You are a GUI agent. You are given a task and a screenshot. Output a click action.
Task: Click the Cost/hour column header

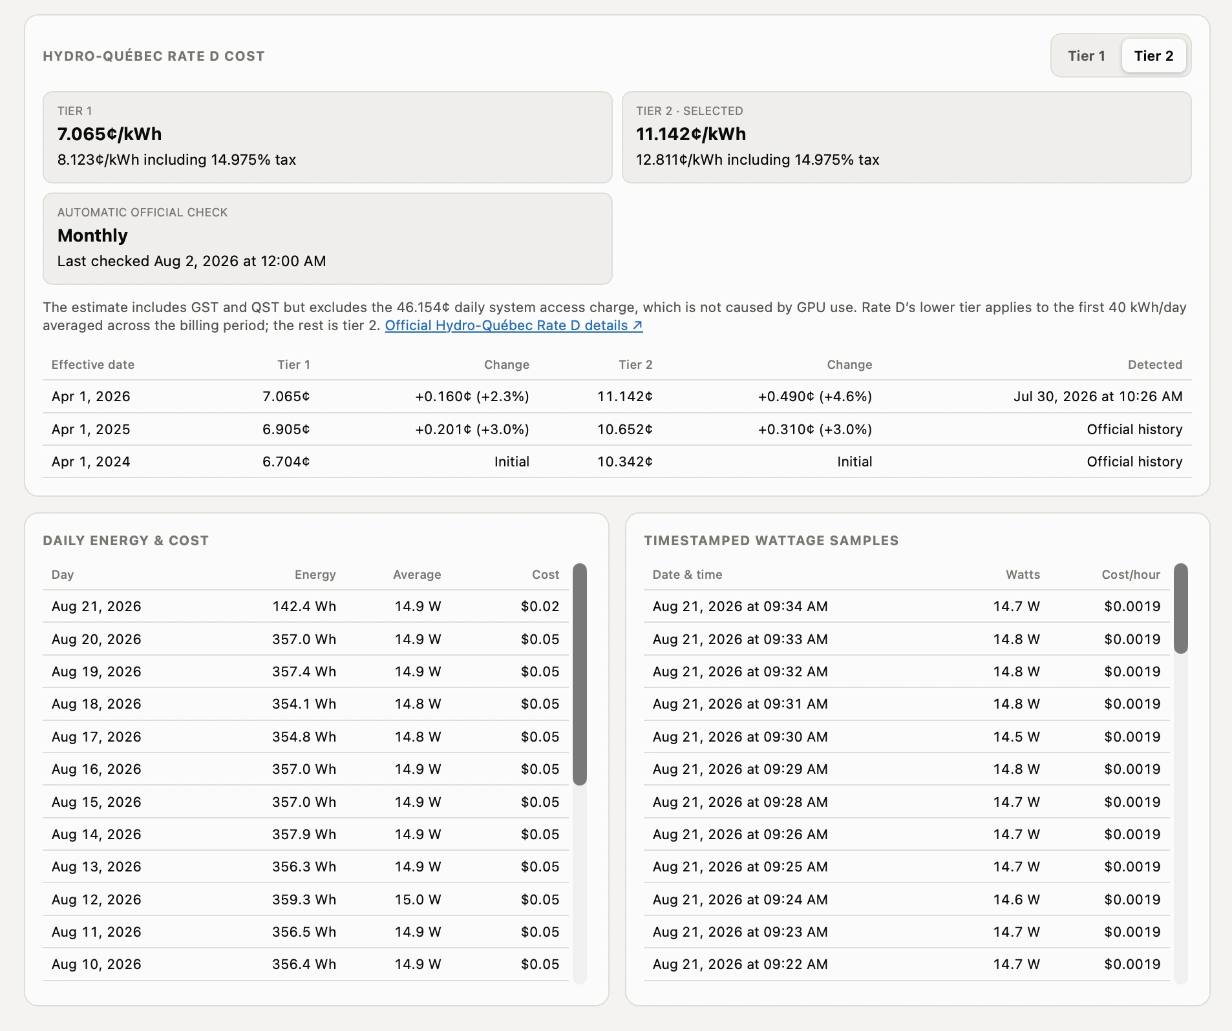coord(1131,575)
